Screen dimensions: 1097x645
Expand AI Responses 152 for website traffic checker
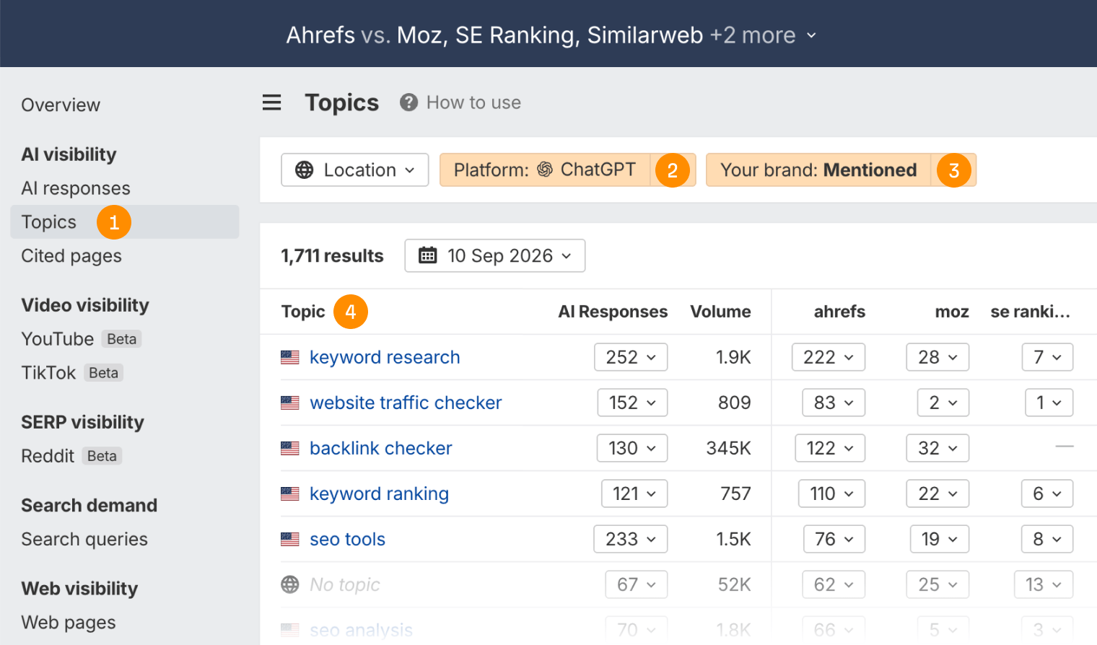pos(632,403)
